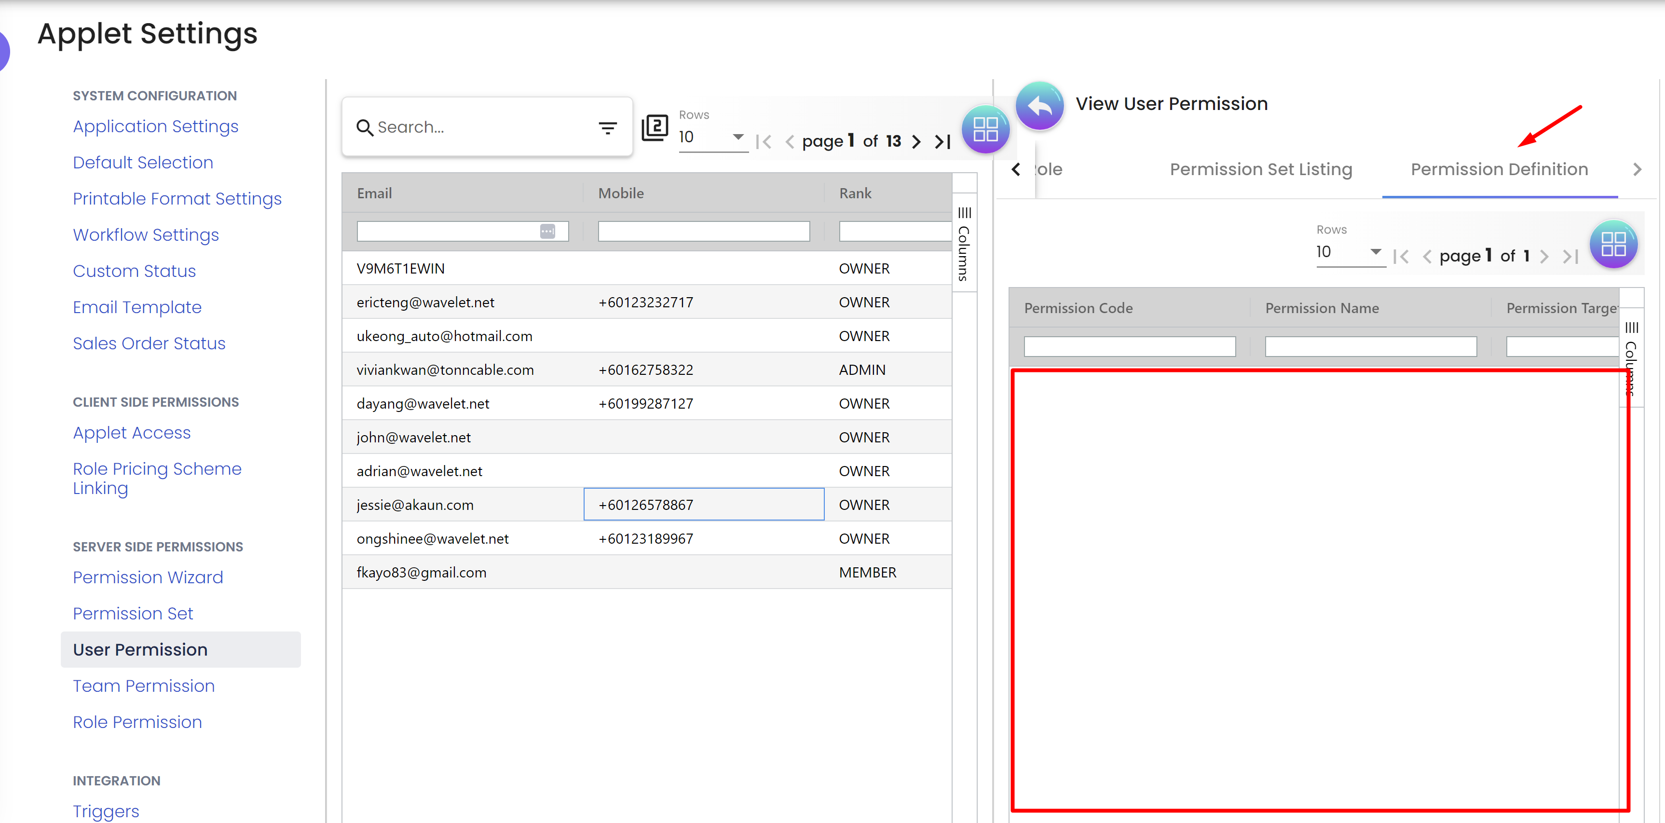Open the Permission Wizard link
Viewport: 1665px width, 823px height.
[148, 576]
